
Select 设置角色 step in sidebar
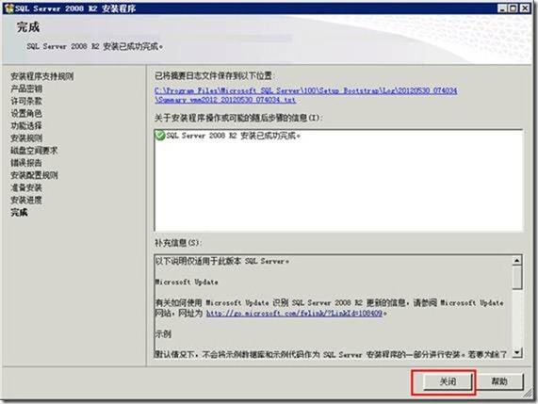pos(26,113)
